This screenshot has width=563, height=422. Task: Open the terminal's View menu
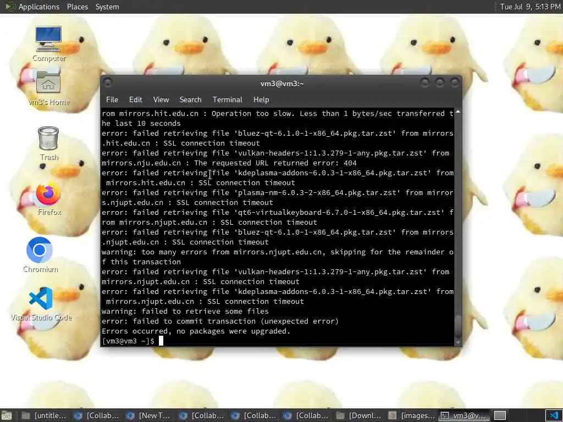[161, 100]
